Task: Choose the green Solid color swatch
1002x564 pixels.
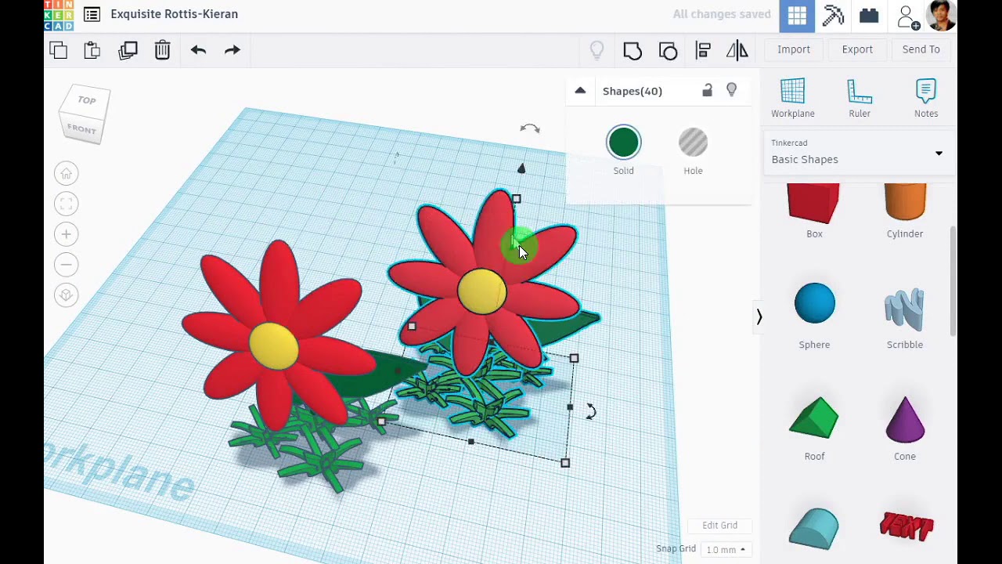Action: tap(623, 143)
